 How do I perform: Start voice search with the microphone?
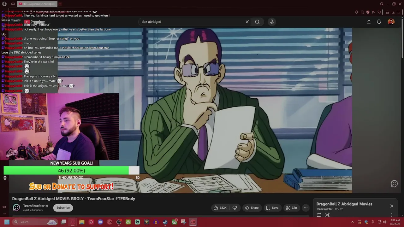coord(272,22)
